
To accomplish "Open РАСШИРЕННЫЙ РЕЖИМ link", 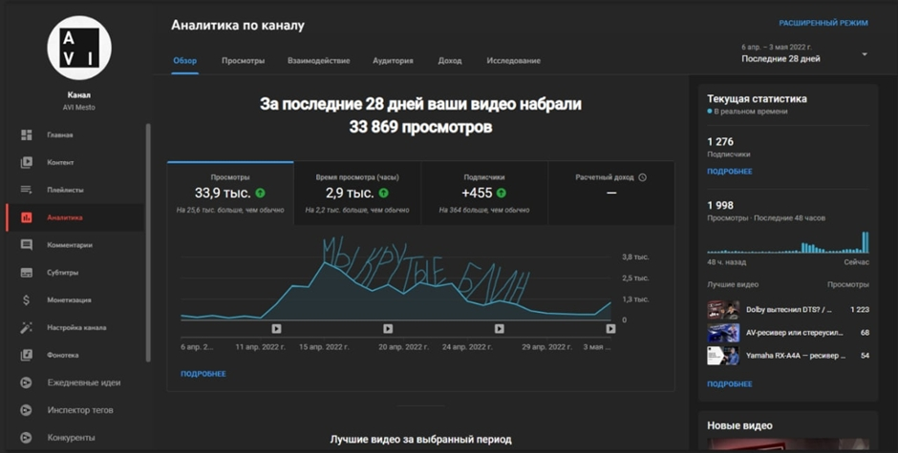I will (x=823, y=23).
